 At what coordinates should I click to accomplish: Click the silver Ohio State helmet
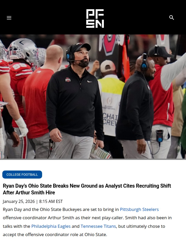tap(22, 51)
